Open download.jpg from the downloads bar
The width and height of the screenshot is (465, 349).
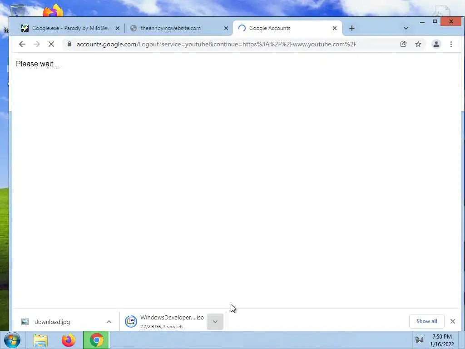[52, 322]
